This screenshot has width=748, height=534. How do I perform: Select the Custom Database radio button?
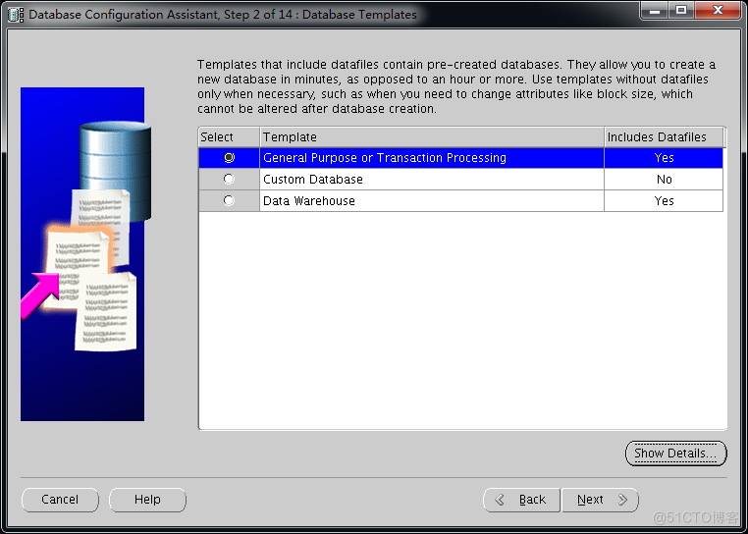(229, 179)
